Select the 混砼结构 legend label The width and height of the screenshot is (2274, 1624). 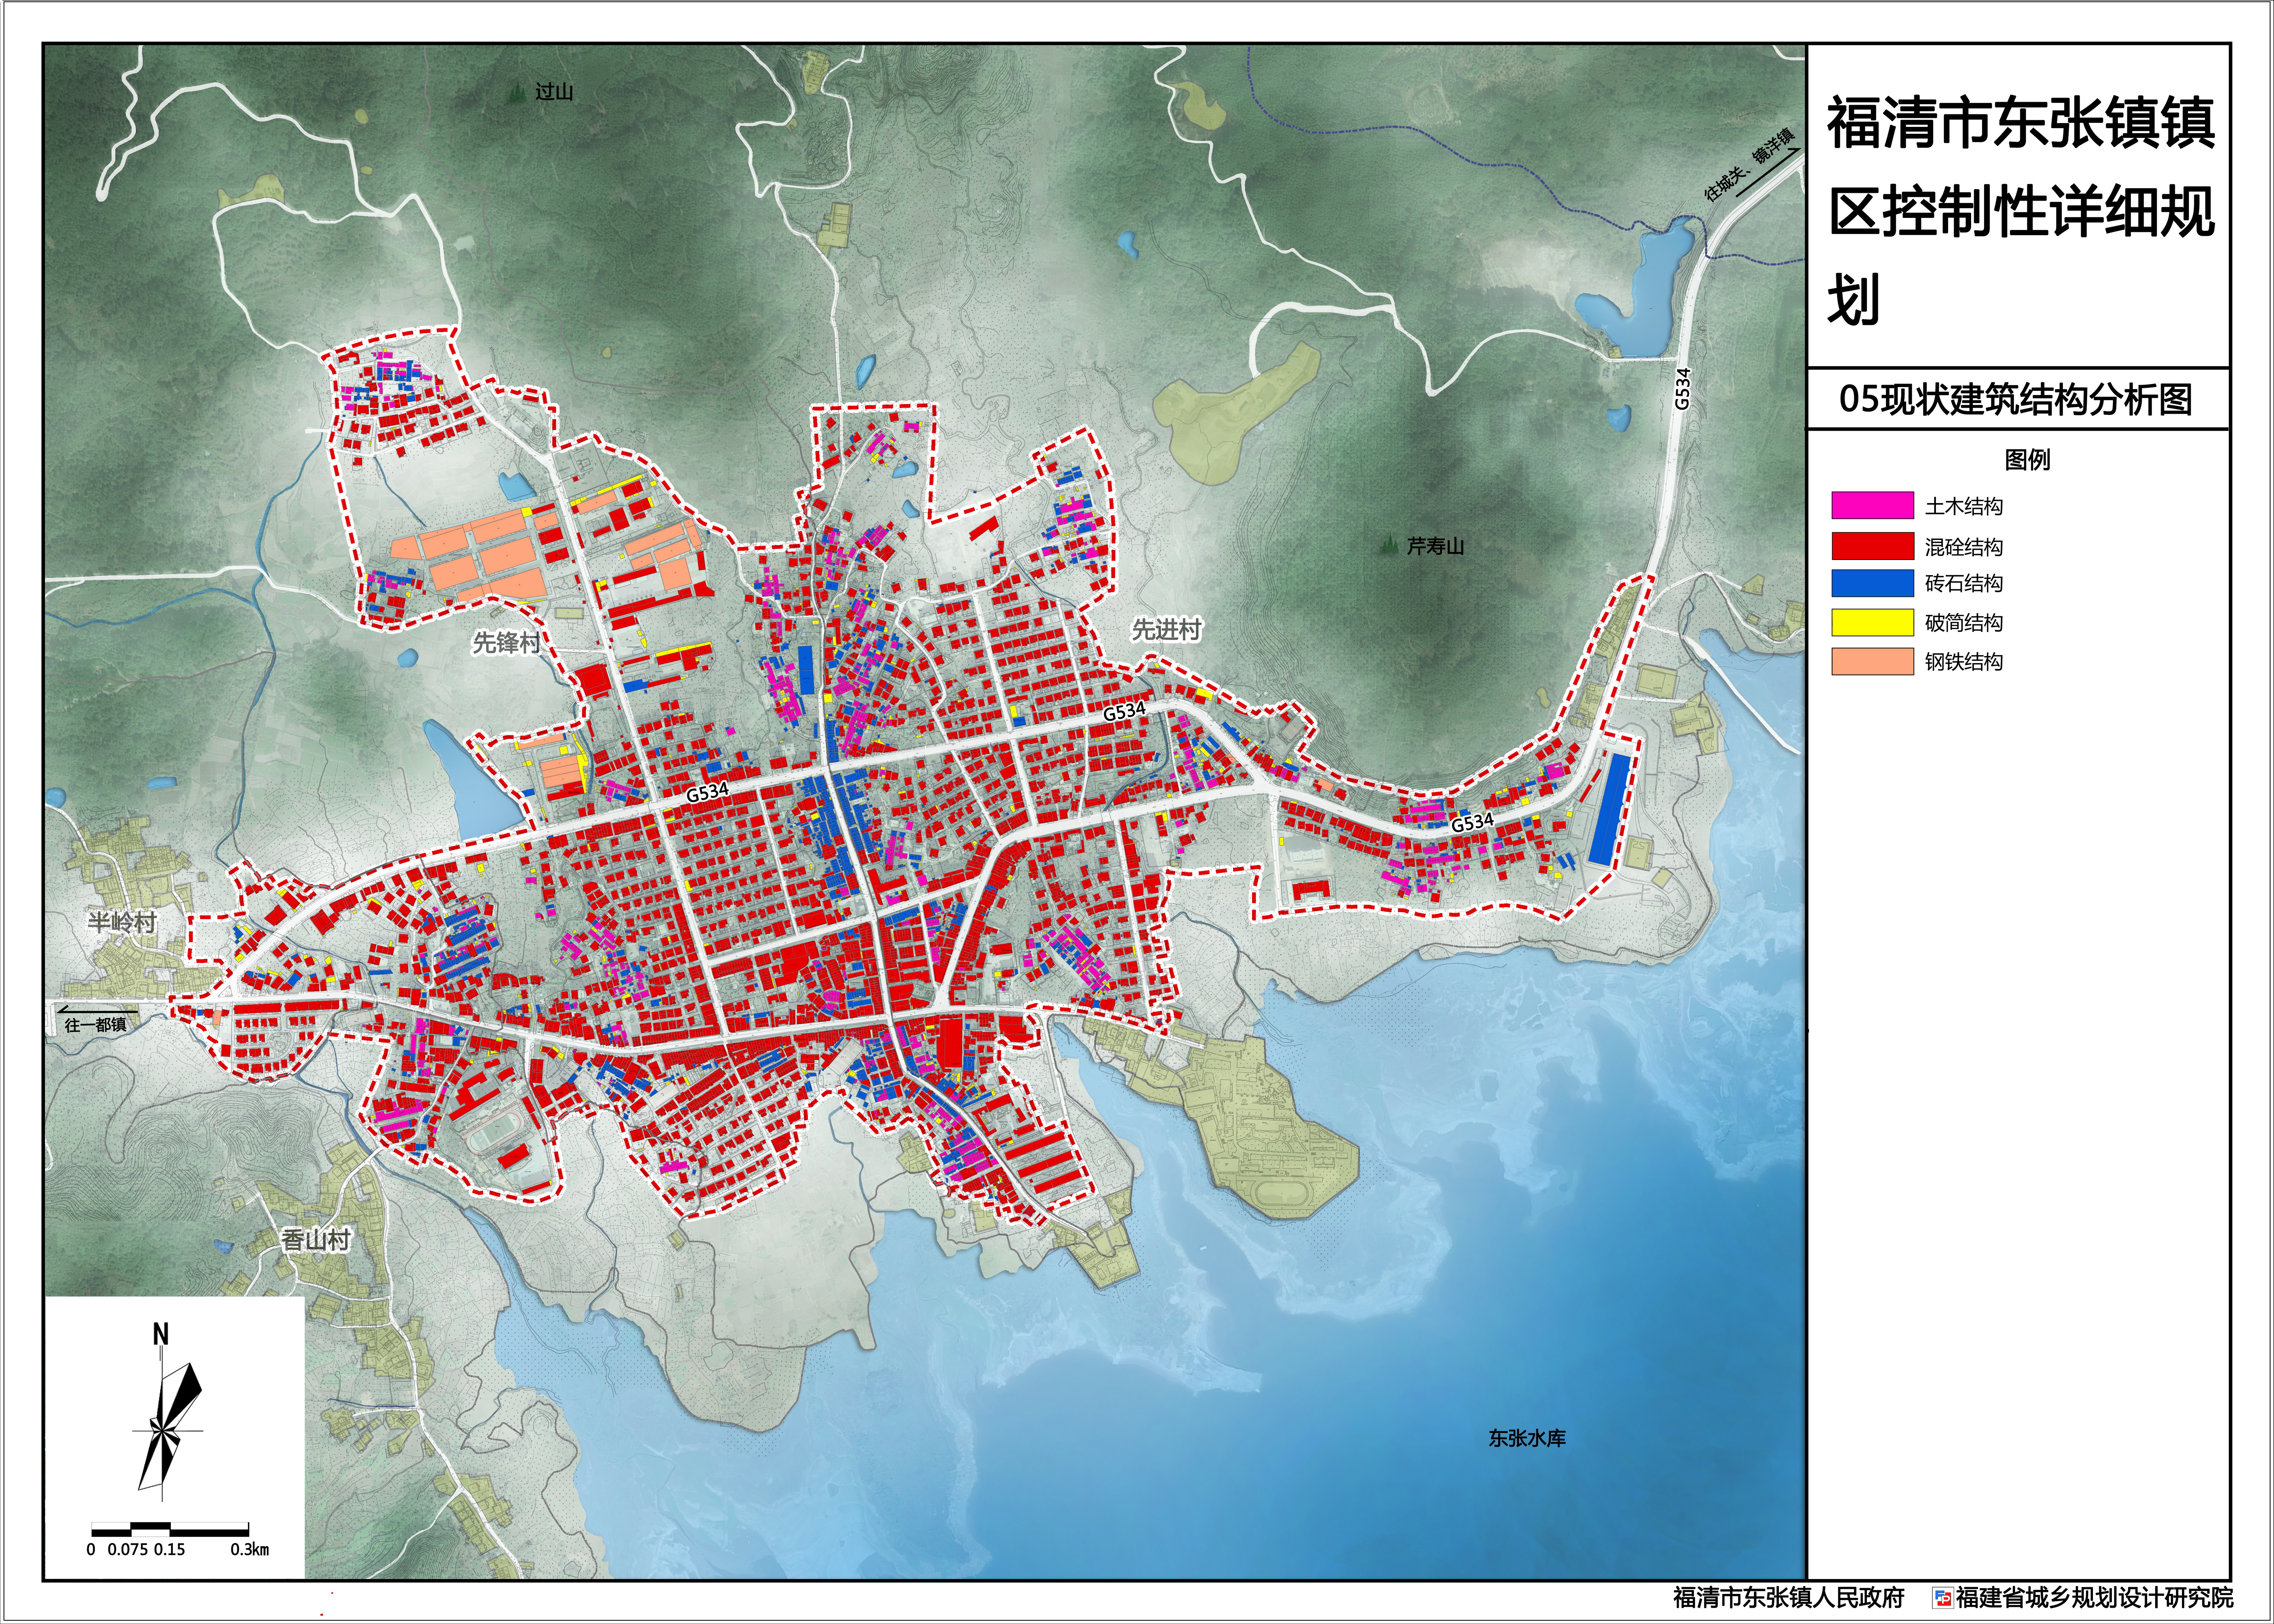point(1964,547)
